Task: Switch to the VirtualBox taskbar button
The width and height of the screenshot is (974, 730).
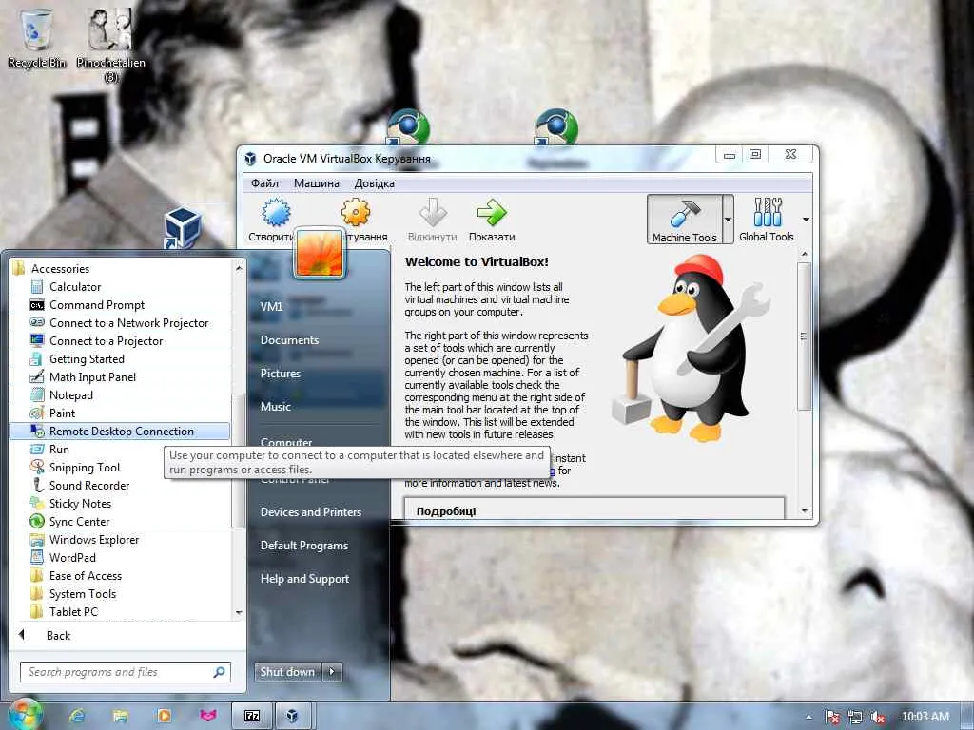Action: coord(293,716)
